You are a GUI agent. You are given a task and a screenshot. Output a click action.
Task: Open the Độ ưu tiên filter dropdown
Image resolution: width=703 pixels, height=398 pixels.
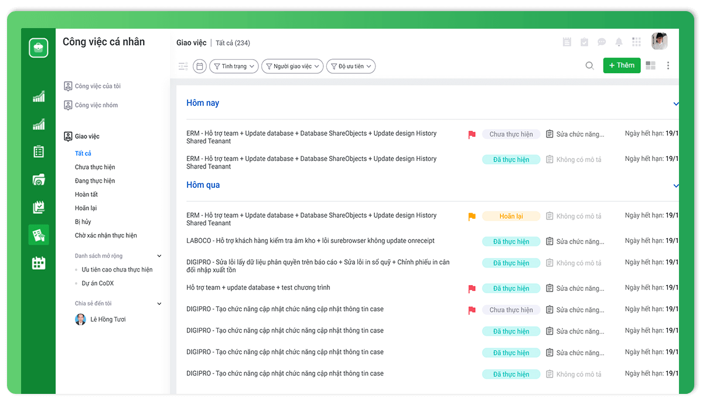pos(351,66)
